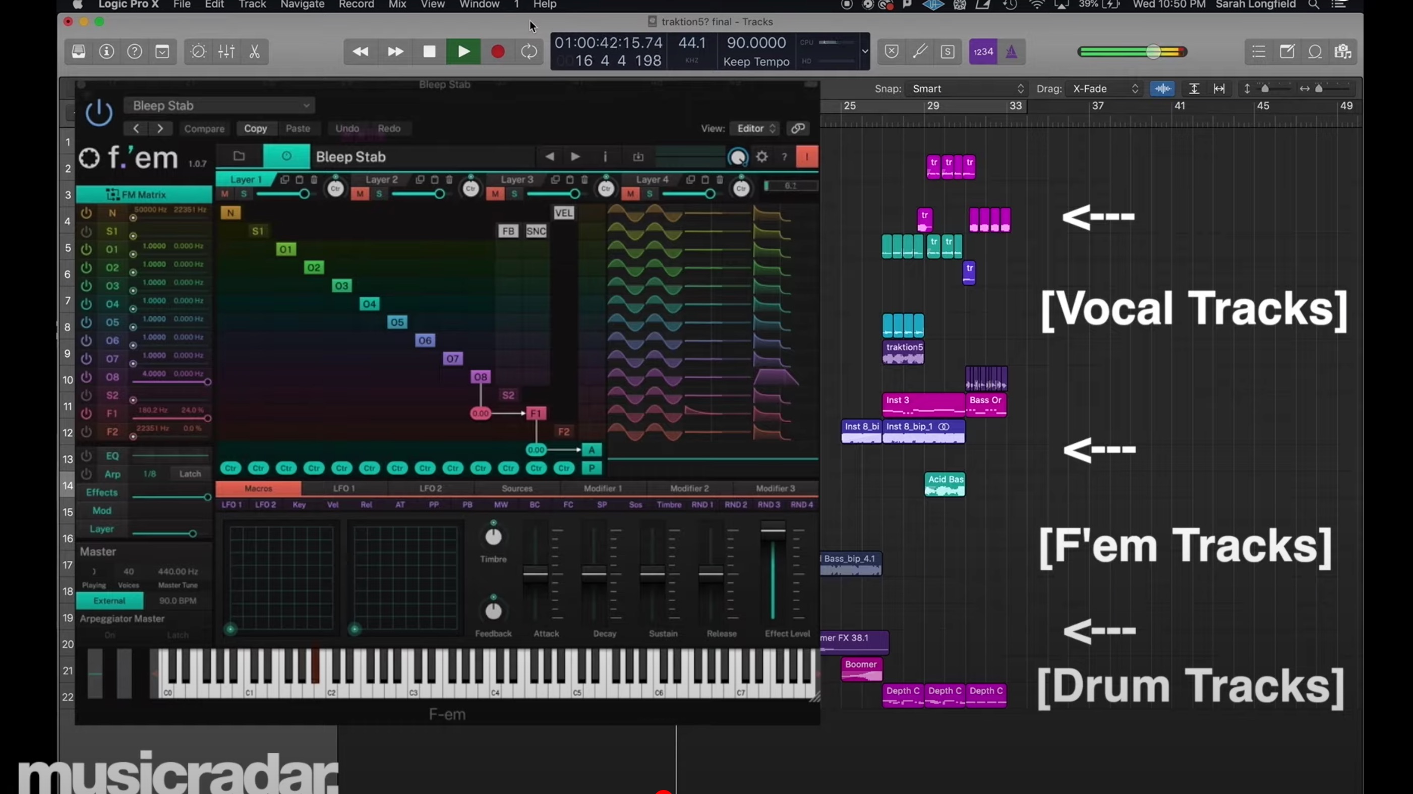1413x794 pixels.
Task: Enable the EQ power button
Action: 86,455
